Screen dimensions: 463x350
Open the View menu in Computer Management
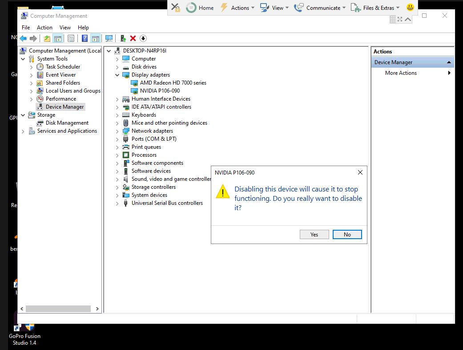65,28
